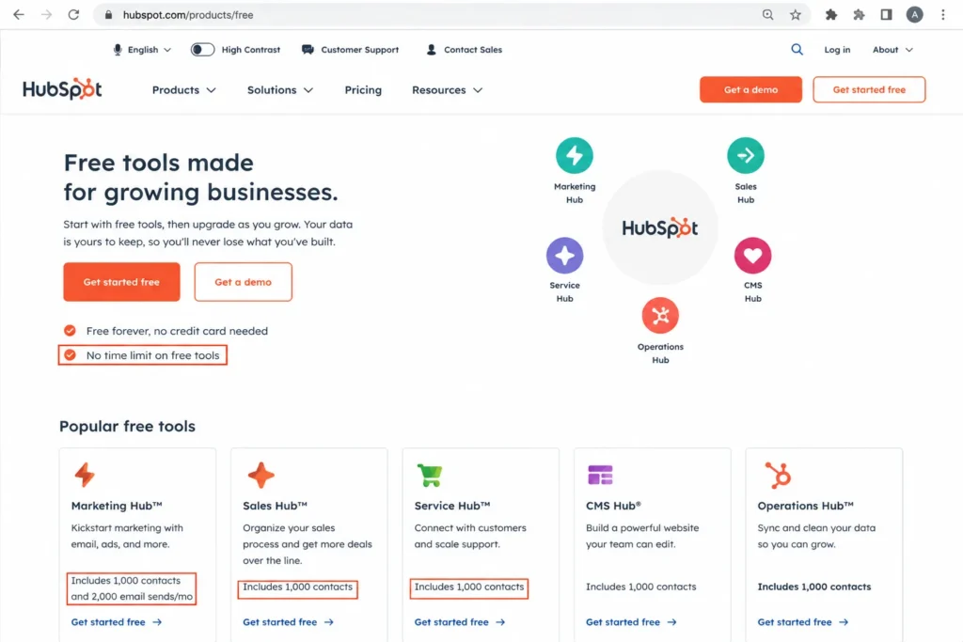
Task: Click 'No time limit on free tools' text
Action: (x=153, y=355)
